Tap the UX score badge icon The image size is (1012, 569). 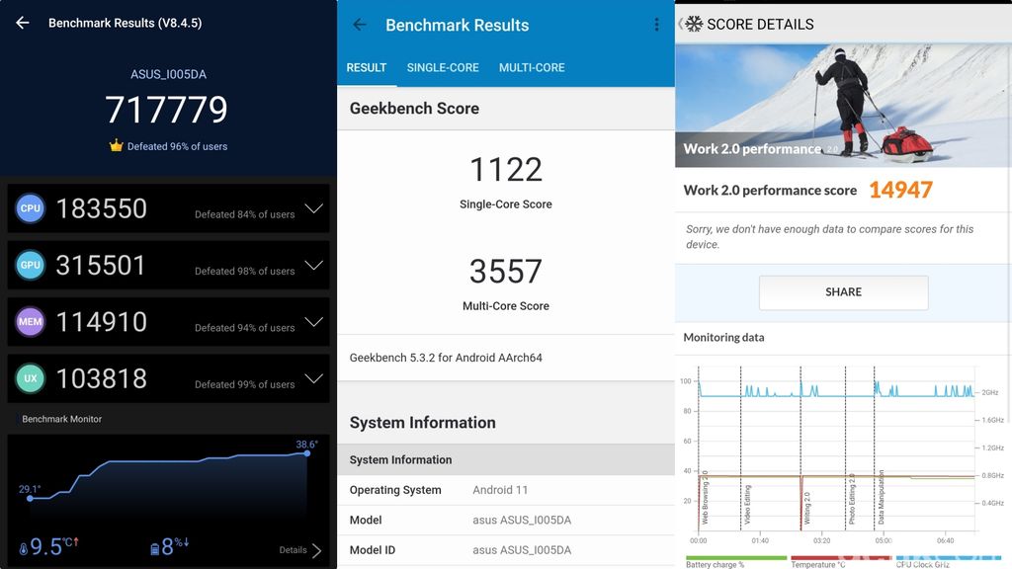pos(31,378)
